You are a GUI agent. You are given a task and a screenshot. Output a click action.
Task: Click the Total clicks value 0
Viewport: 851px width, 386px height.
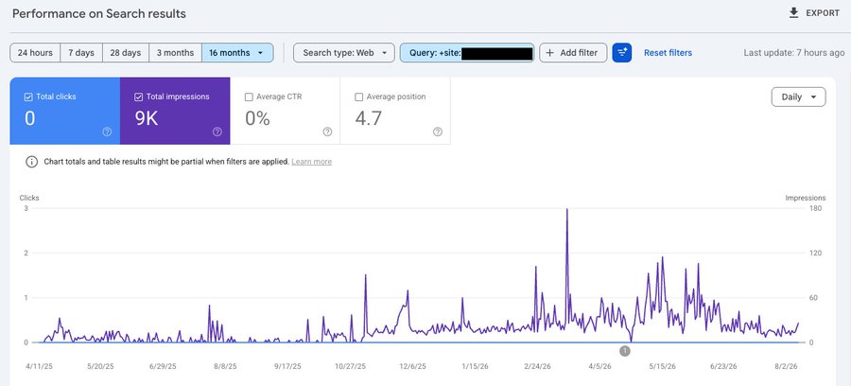pos(30,118)
